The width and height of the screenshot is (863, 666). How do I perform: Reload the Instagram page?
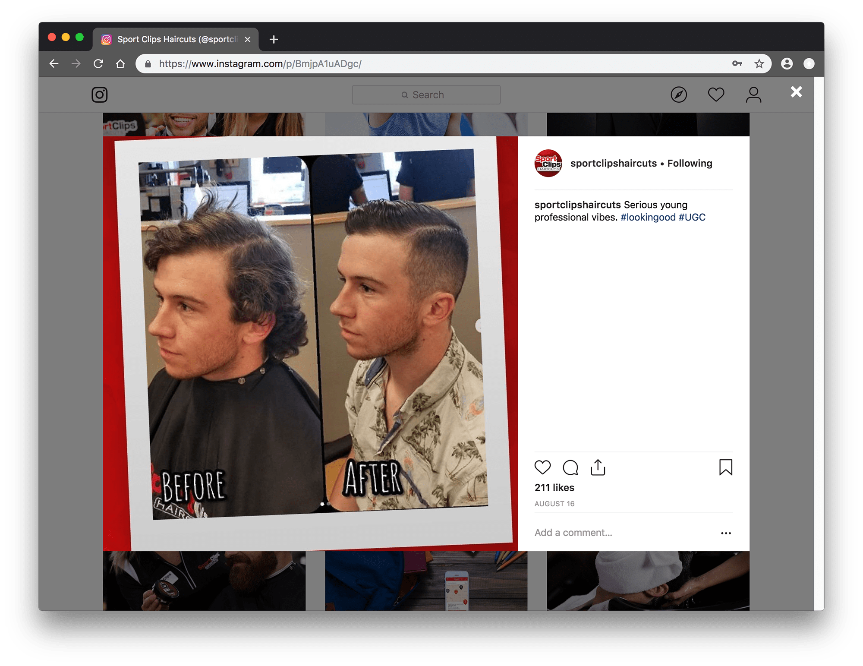pyautogui.click(x=98, y=64)
